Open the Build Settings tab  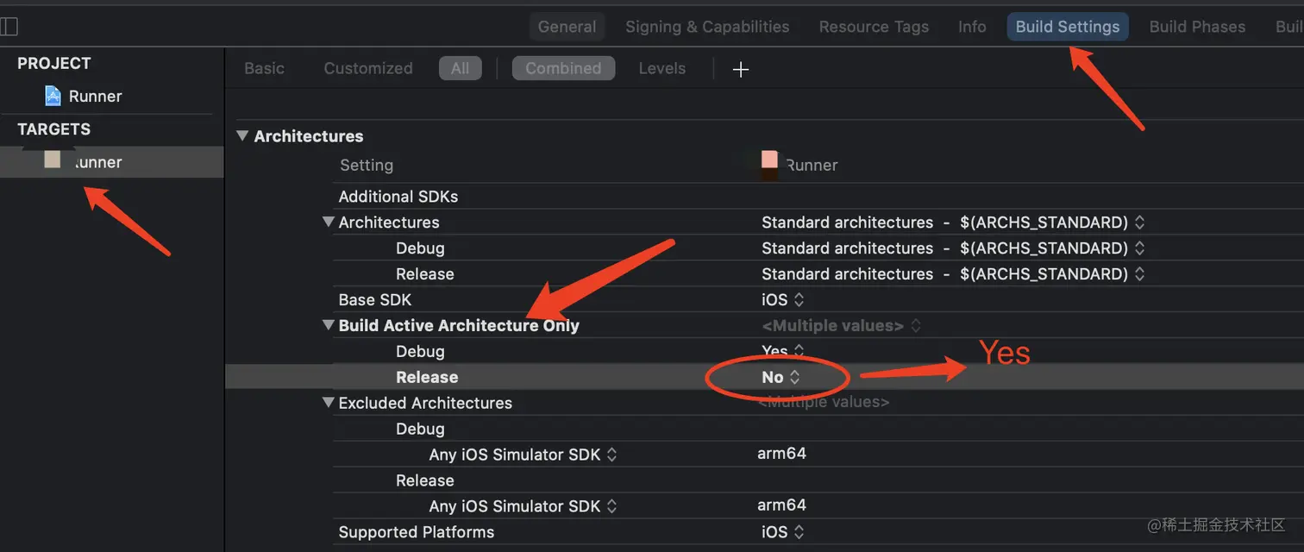pyautogui.click(x=1067, y=27)
